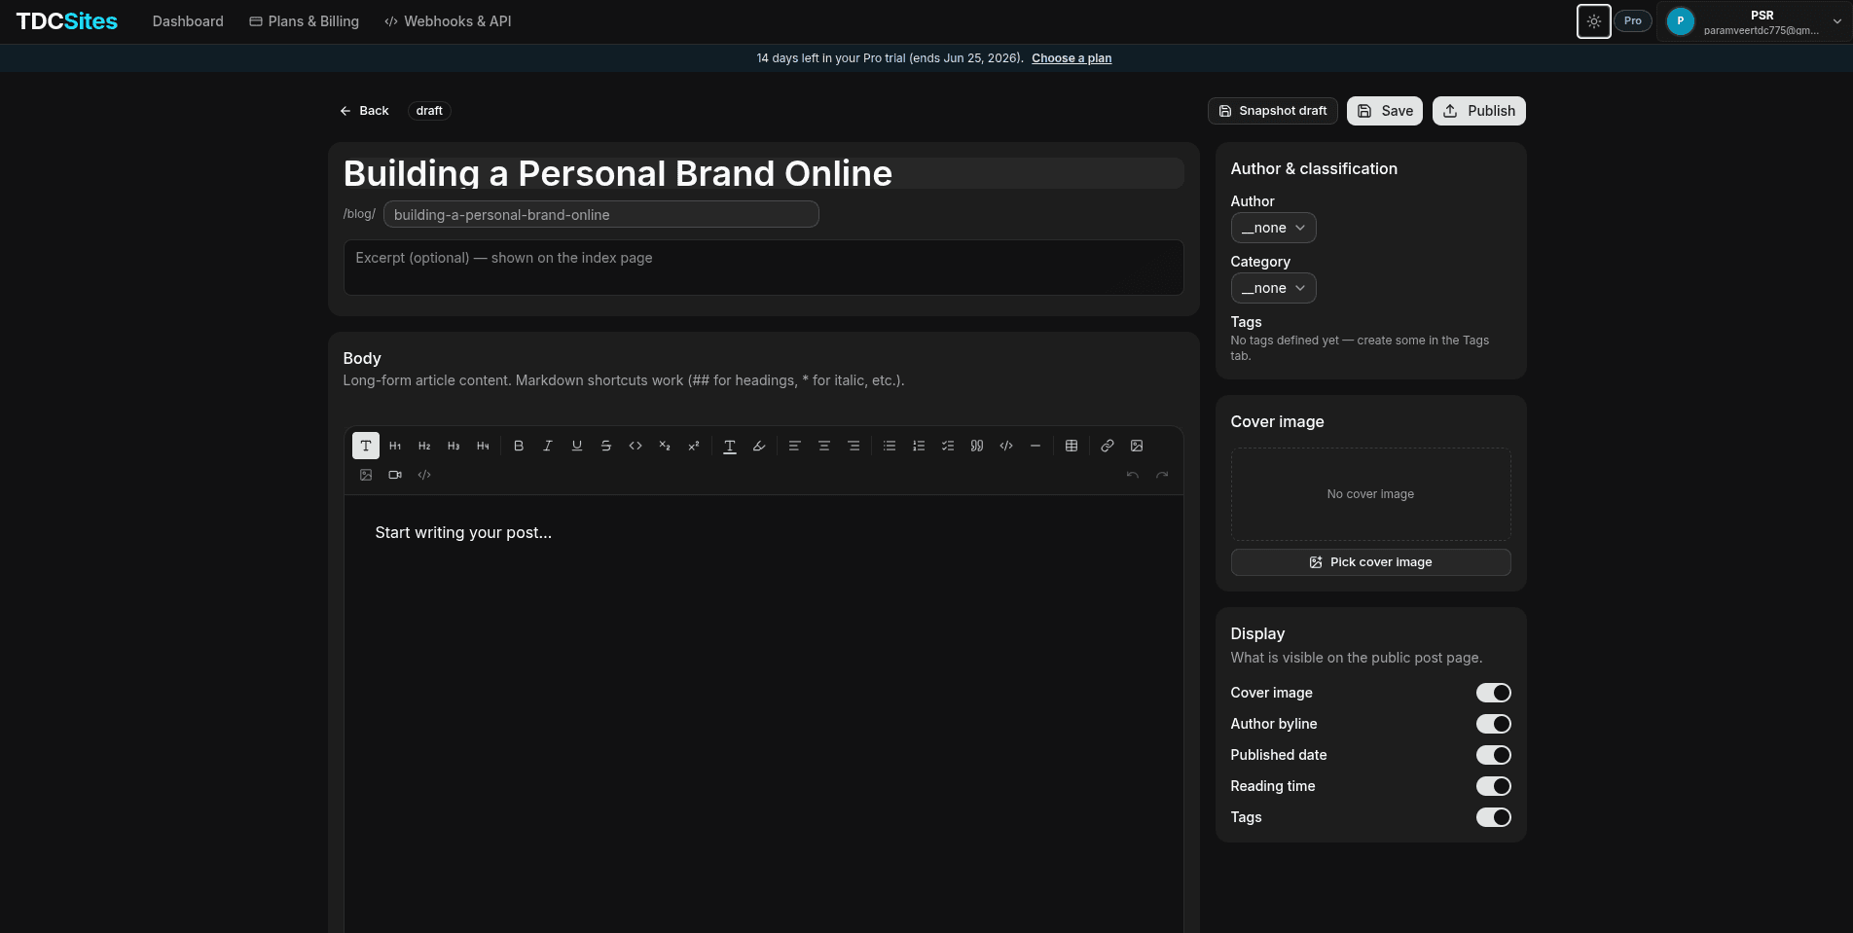Align text left
This screenshot has height=933, width=1853.
pyautogui.click(x=795, y=446)
